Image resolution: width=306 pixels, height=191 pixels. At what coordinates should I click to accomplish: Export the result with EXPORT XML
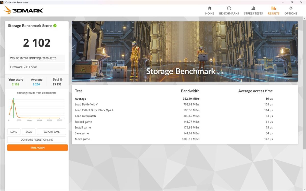pyautogui.click(x=52, y=132)
